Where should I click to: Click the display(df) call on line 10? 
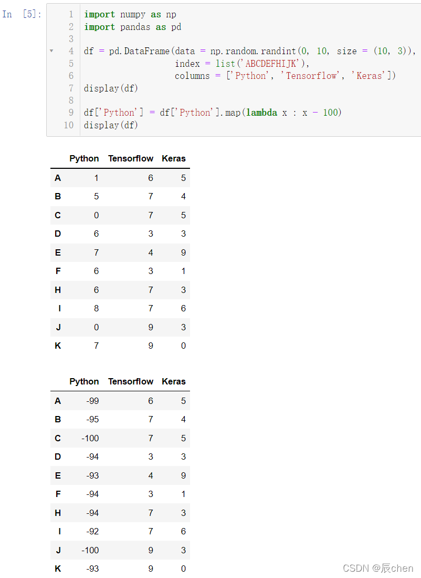(111, 125)
